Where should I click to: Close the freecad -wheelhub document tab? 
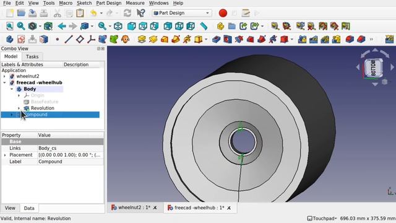click(x=229, y=208)
